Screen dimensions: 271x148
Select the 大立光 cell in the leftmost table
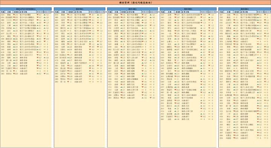pos(9,20)
